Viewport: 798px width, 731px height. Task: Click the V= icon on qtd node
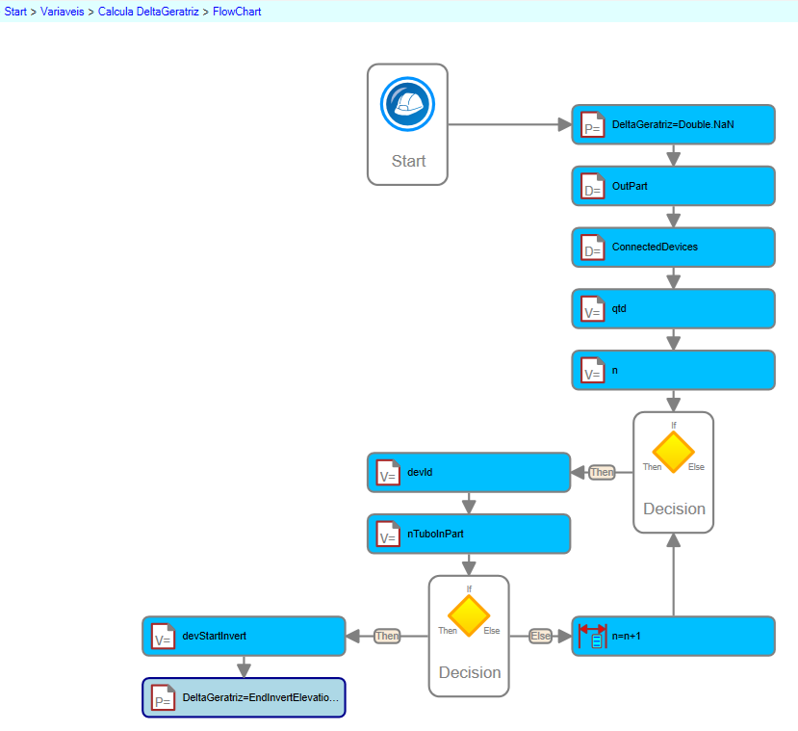click(x=593, y=310)
